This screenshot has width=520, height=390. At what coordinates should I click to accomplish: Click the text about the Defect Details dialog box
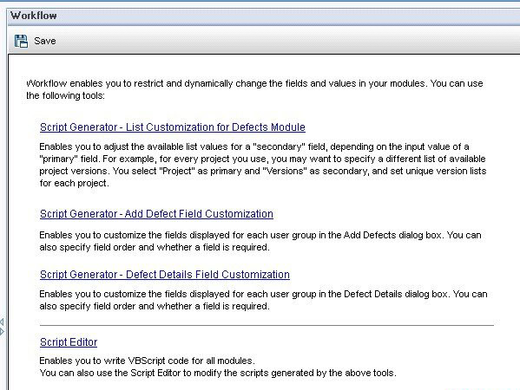[263, 300]
